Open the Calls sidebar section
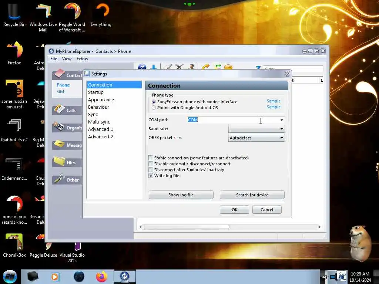Viewport: 379px width, 284px height. click(67, 110)
